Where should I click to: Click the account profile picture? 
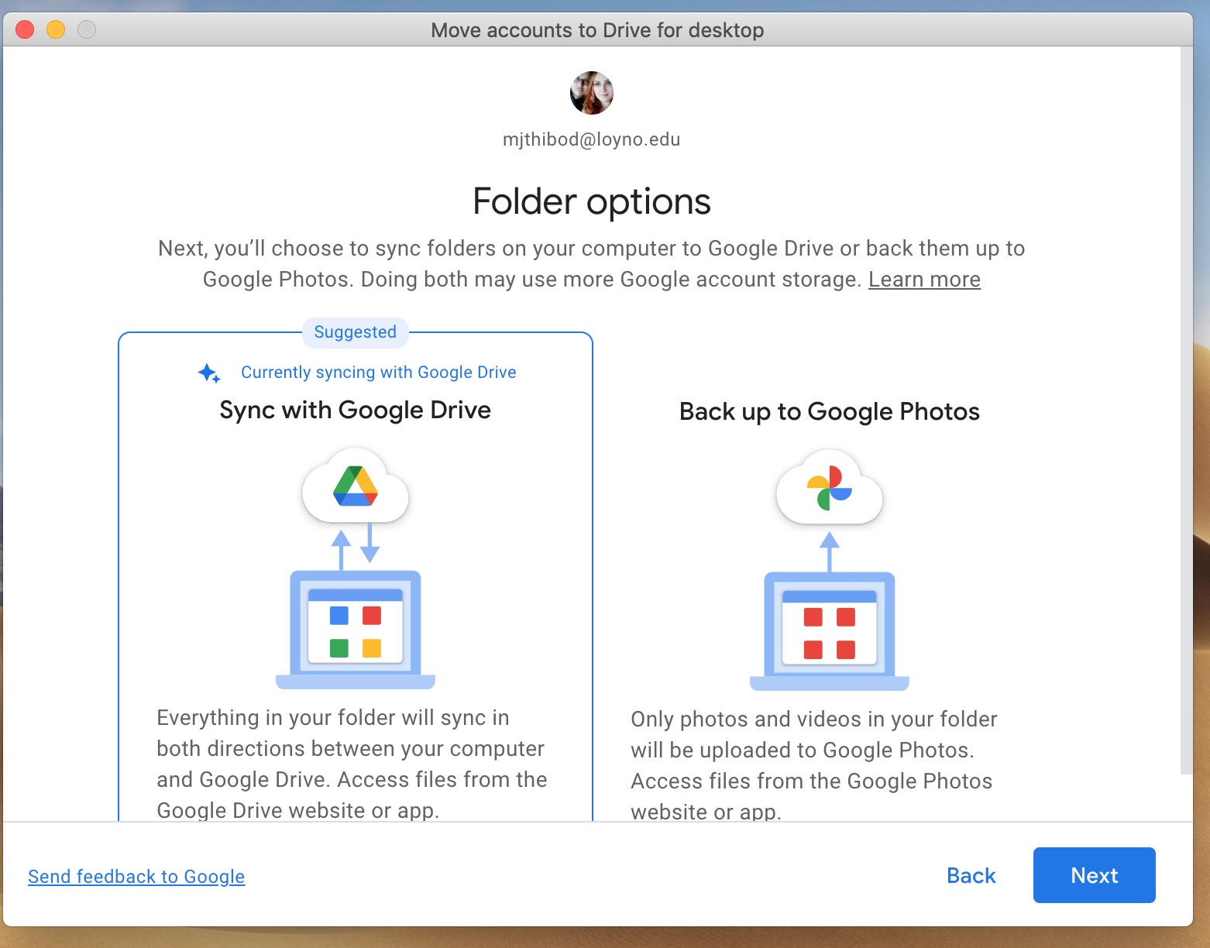(x=592, y=93)
